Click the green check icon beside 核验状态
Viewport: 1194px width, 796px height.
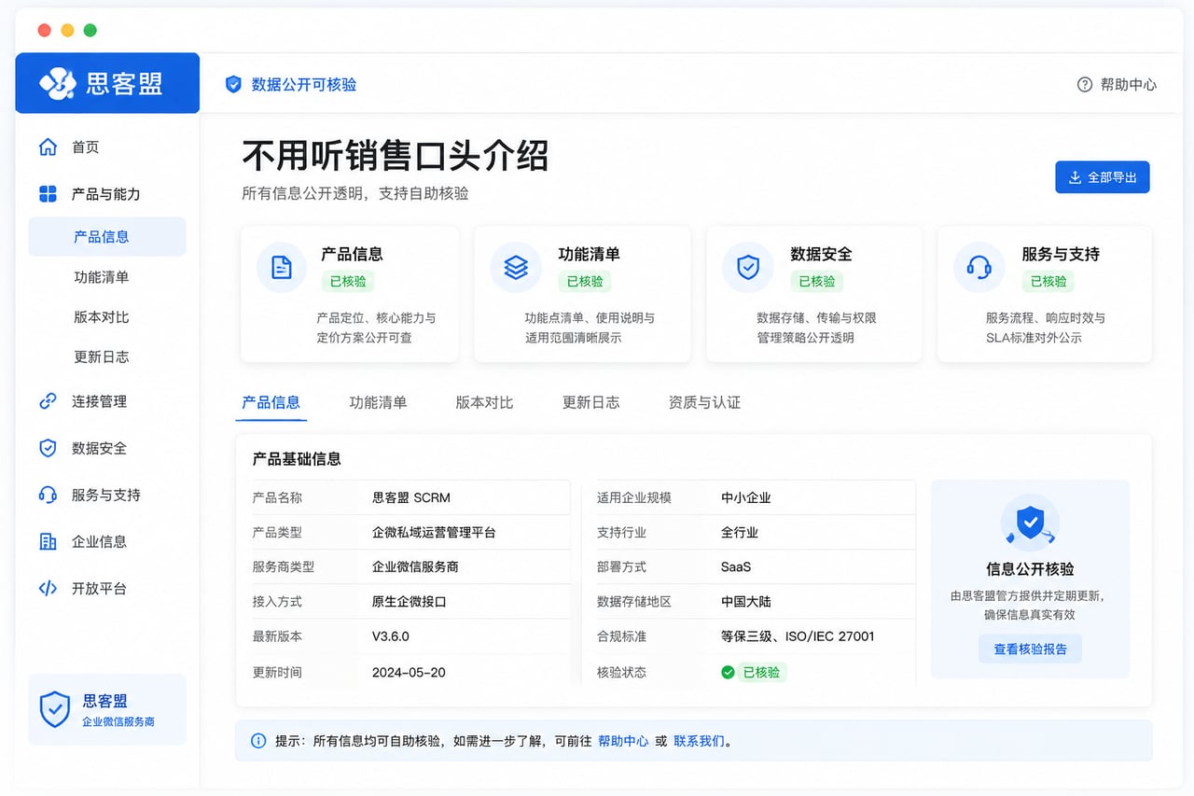[728, 672]
